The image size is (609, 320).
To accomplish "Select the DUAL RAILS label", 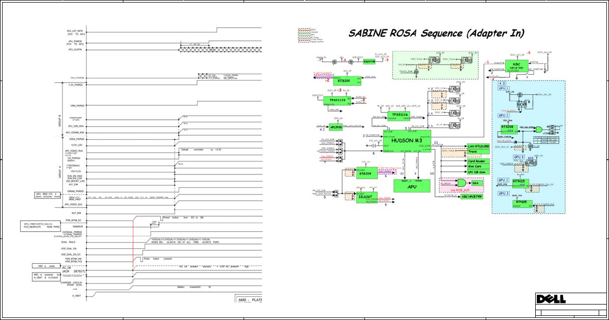I will click(68, 242).
